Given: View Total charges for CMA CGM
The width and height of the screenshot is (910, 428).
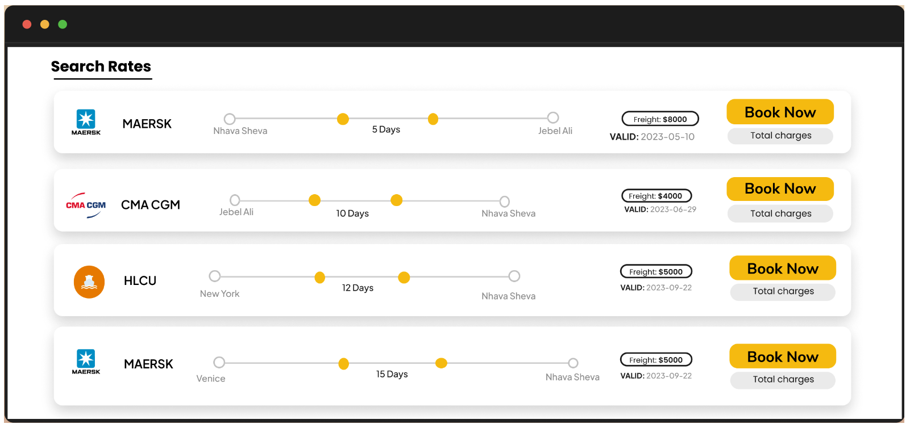Looking at the screenshot, I should pyautogui.click(x=780, y=213).
